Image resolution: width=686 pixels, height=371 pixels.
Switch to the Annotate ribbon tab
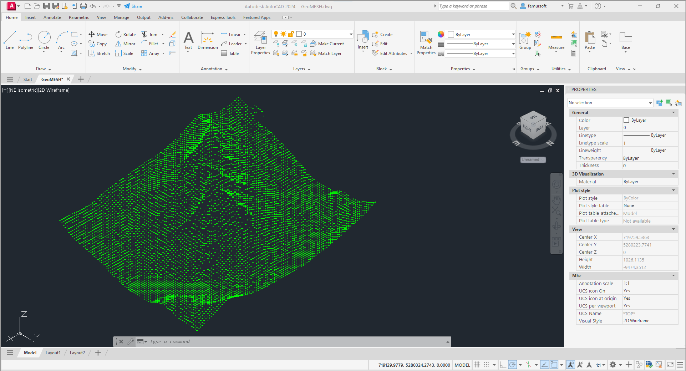52,17
